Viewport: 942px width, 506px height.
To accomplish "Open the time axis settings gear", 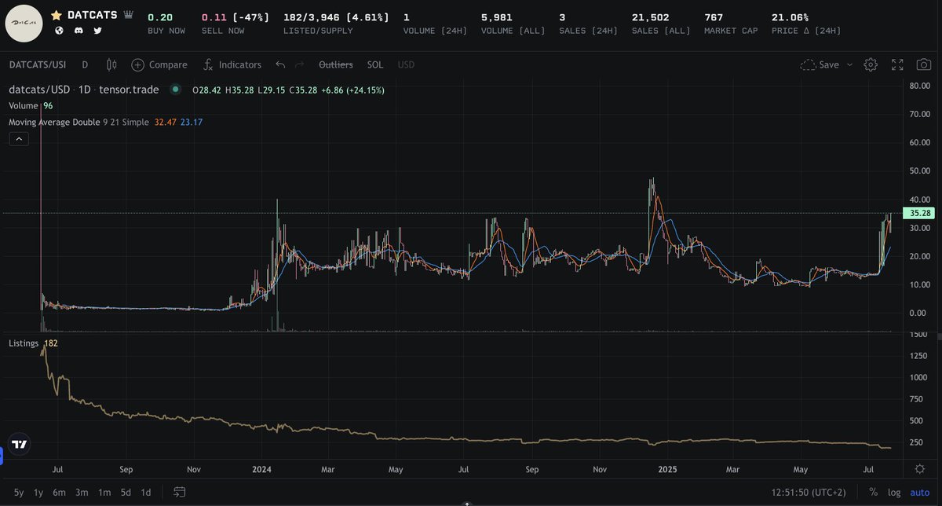I will pos(919,469).
